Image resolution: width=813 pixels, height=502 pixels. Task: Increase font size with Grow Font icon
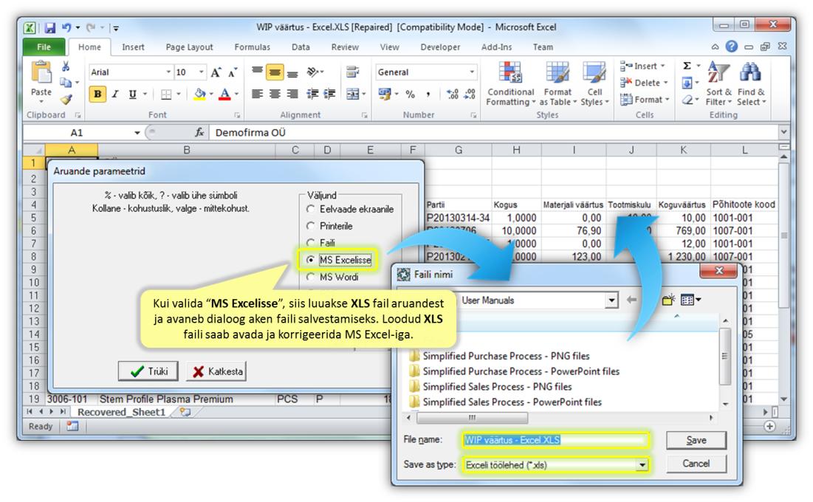click(x=216, y=72)
